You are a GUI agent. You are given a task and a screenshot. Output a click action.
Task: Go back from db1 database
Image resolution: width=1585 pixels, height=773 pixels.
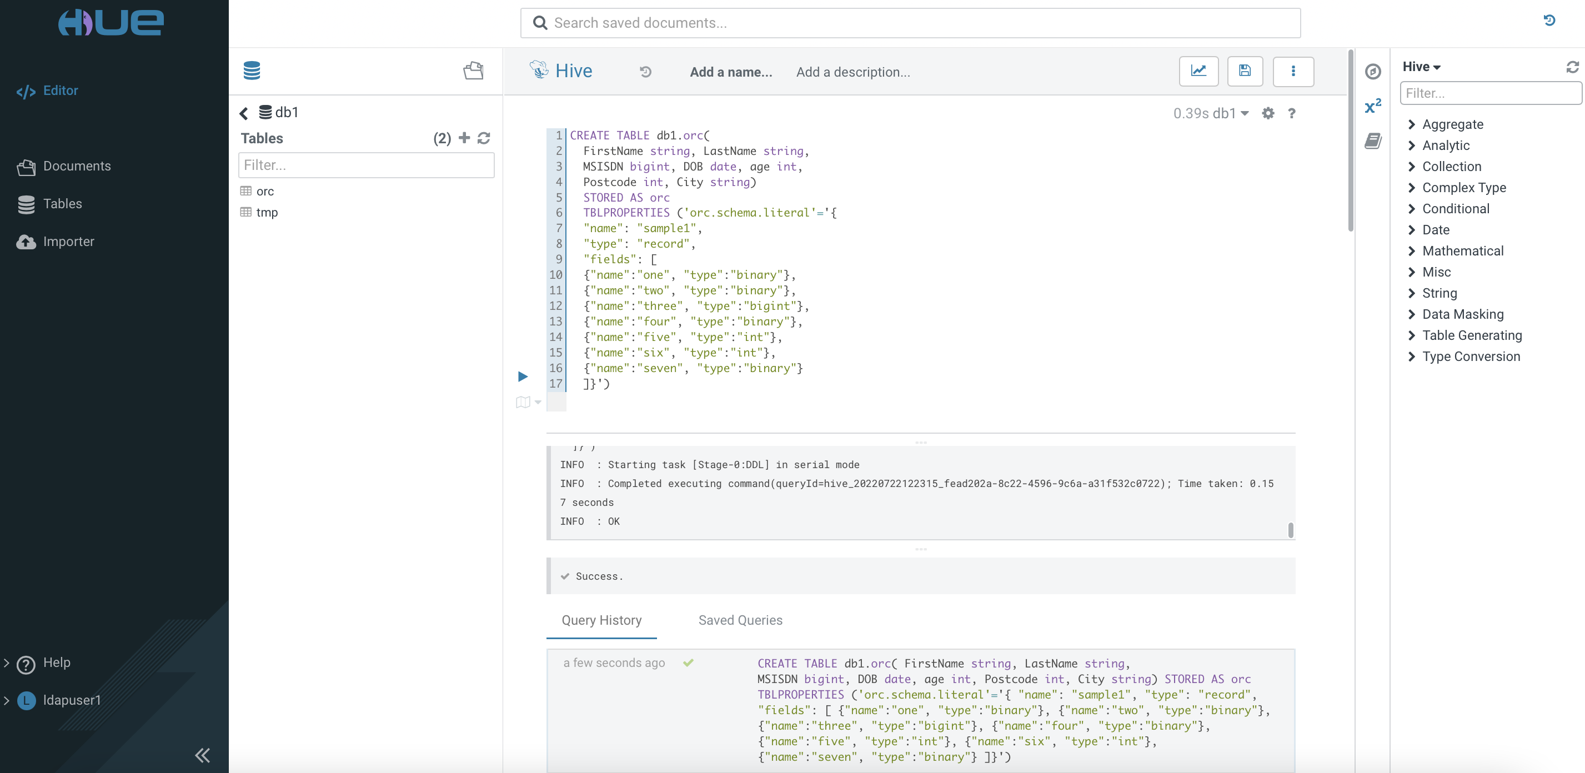point(244,113)
